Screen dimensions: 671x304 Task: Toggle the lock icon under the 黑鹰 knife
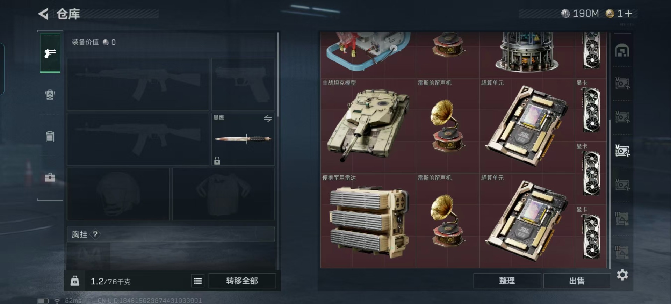pos(217,161)
